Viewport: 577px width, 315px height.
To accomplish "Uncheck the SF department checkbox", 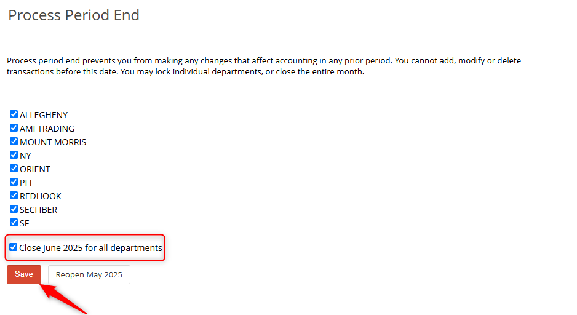I will click(x=14, y=223).
